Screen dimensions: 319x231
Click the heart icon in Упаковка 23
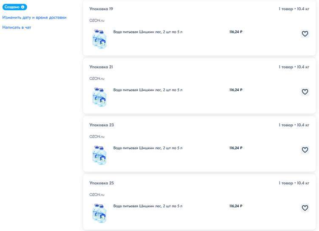click(305, 150)
